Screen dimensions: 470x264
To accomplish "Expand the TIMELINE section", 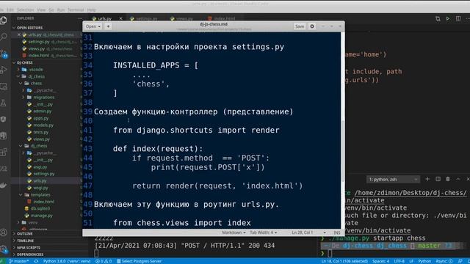I will [x=25, y=241].
